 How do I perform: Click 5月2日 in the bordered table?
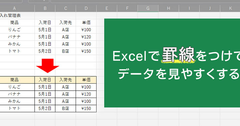[x=45, y=108]
